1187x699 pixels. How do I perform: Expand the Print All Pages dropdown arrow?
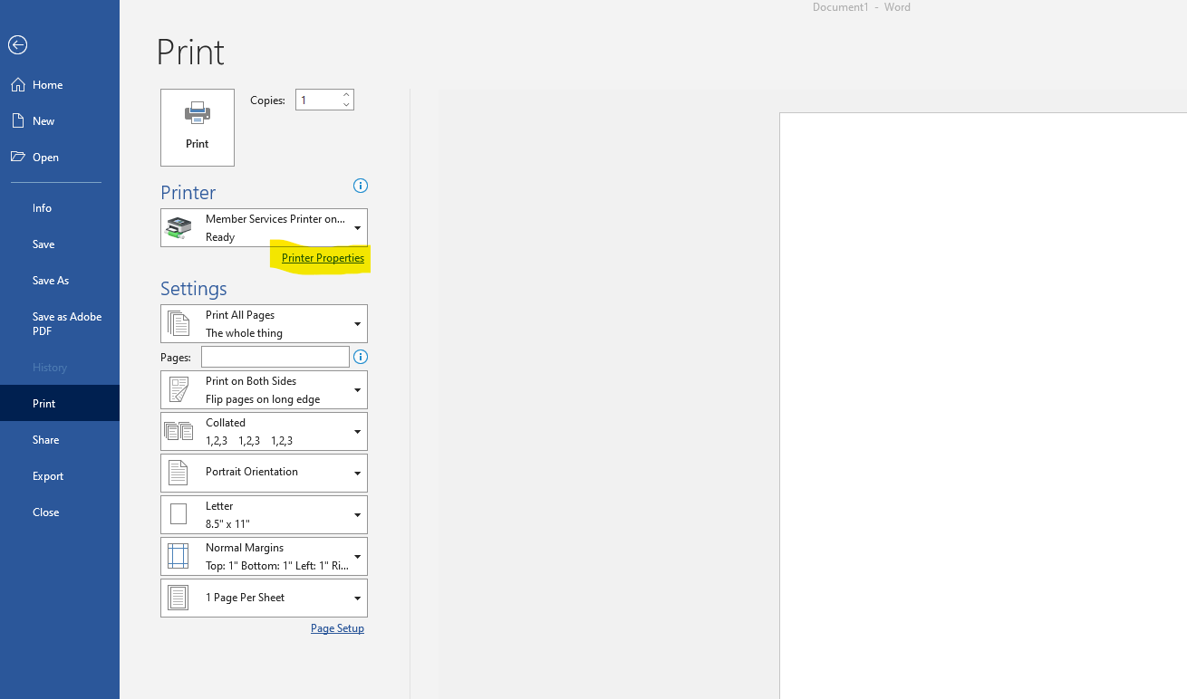357,324
